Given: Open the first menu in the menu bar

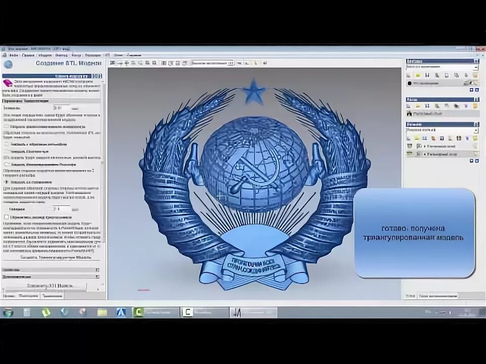Looking at the screenshot, I should pos(13,55).
